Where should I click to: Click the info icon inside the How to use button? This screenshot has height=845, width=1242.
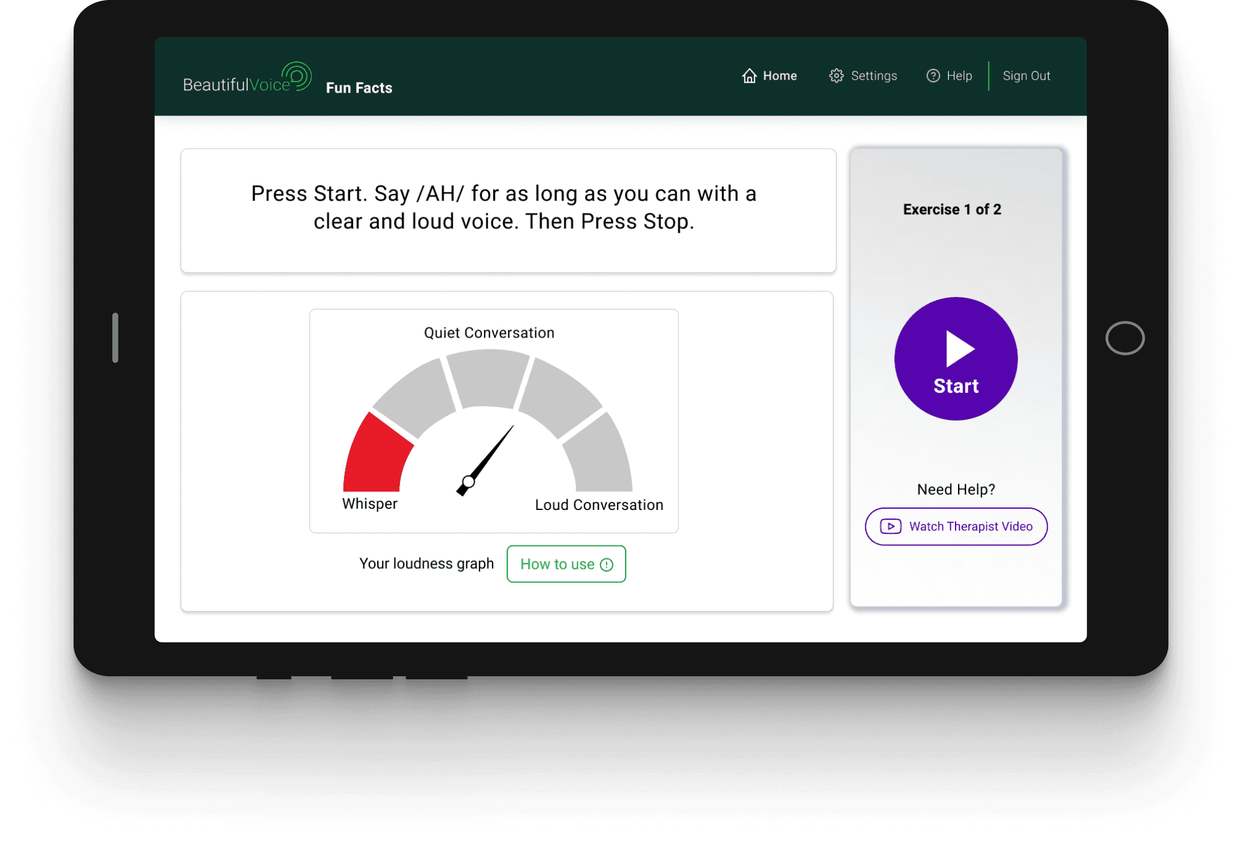pos(606,565)
